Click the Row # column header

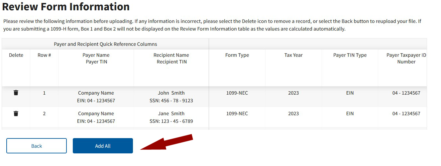[x=44, y=55]
